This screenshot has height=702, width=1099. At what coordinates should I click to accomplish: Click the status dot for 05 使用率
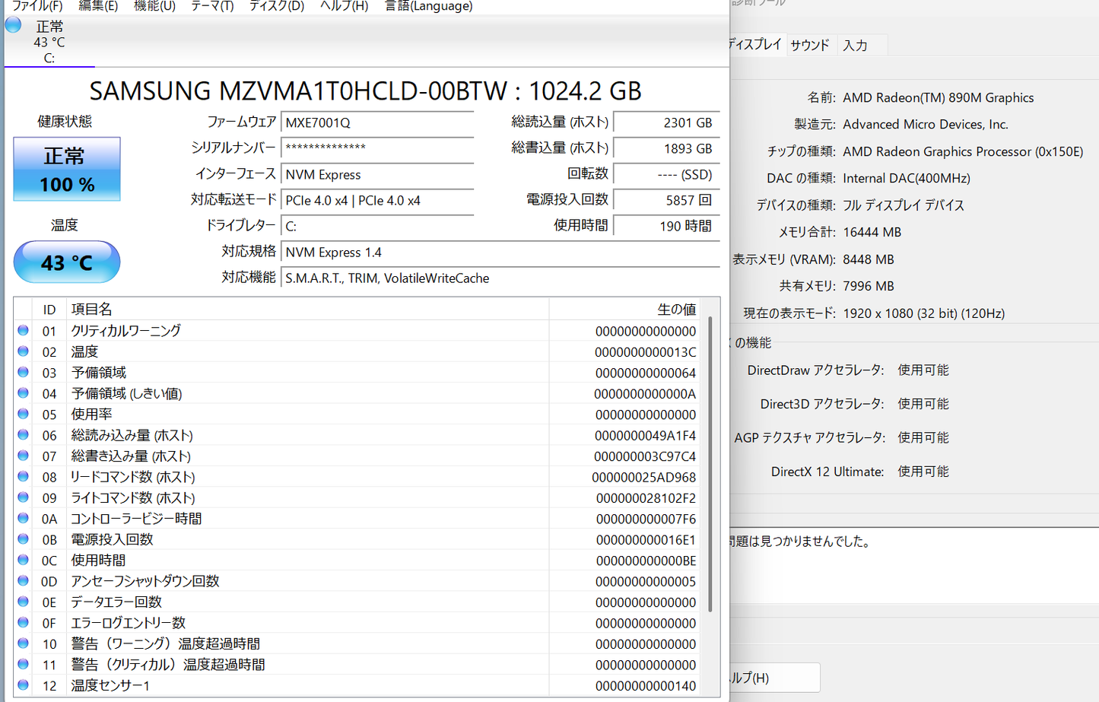(24, 414)
